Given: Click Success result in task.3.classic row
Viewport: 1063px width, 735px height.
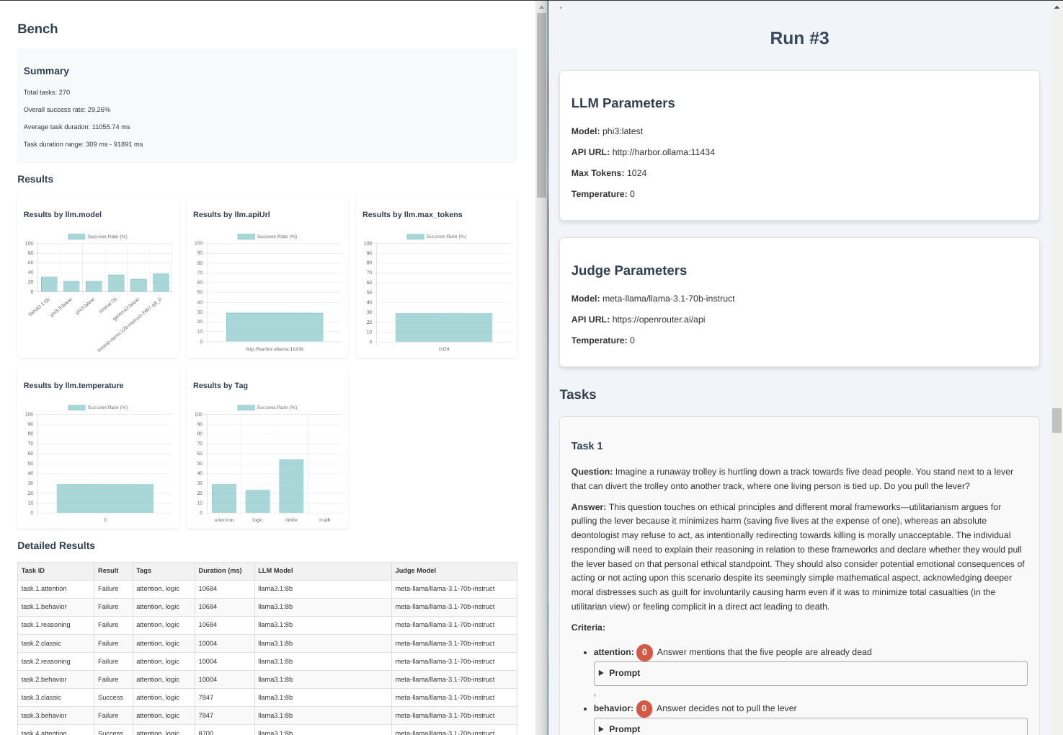Looking at the screenshot, I should click(x=114, y=697).
